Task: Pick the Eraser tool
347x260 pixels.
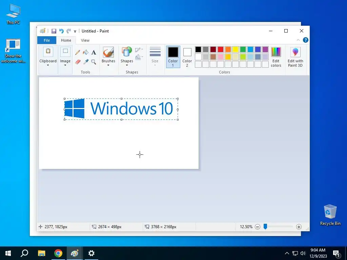Action: pyautogui.click(x=78, y=62)
